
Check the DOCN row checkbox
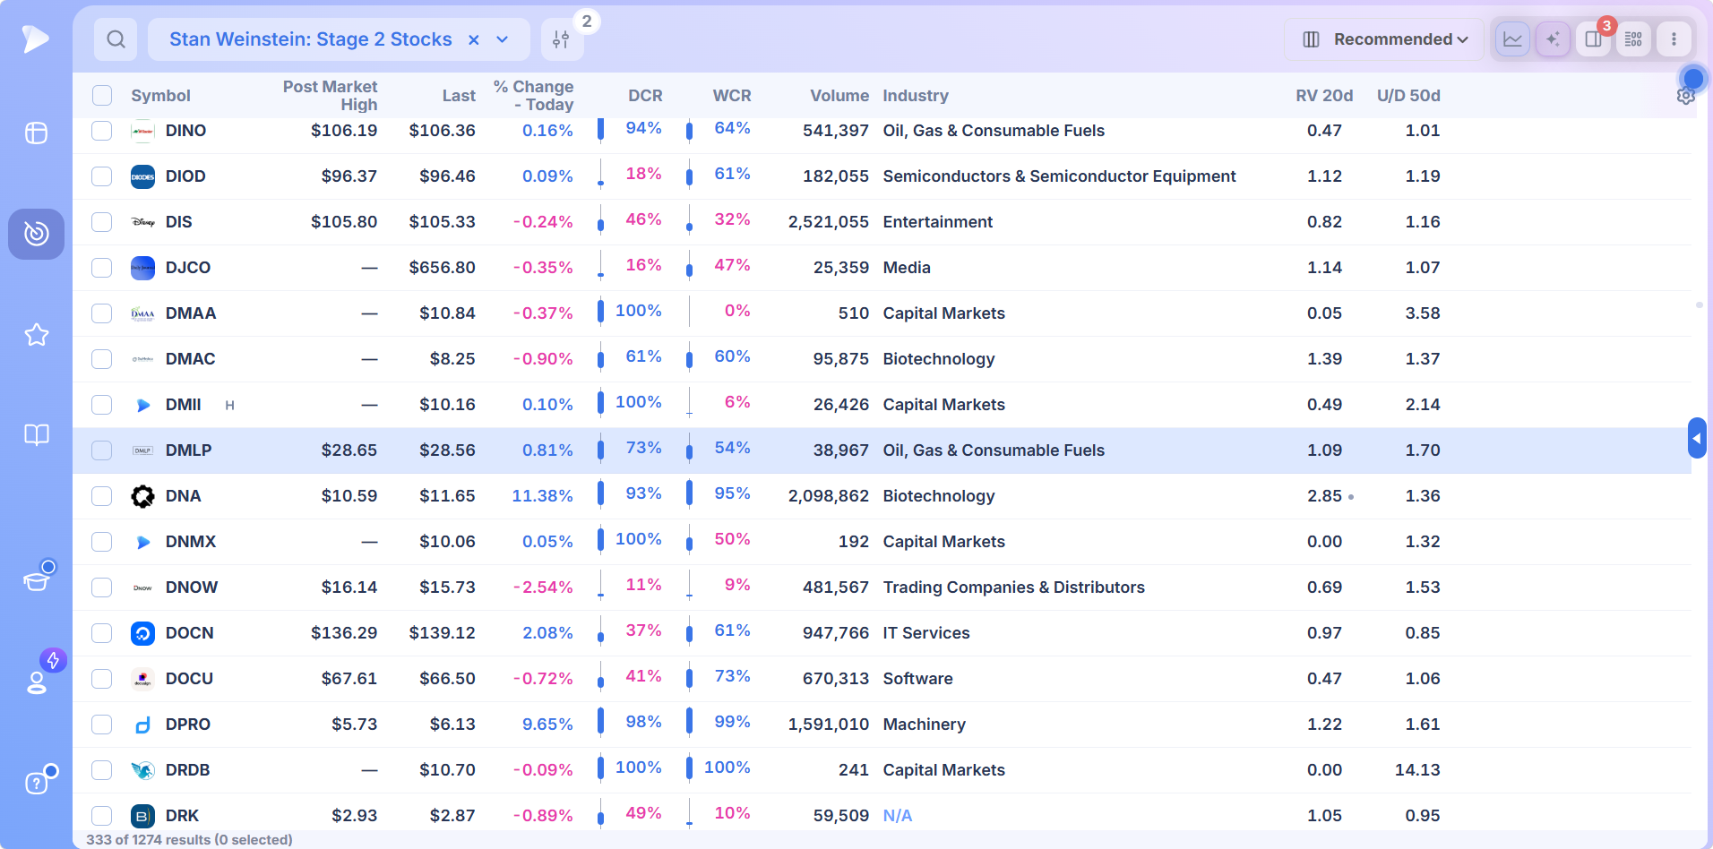tap(102, 633)
